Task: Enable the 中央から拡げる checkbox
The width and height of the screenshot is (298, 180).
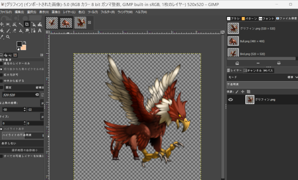Action: [x=1, y=81]
